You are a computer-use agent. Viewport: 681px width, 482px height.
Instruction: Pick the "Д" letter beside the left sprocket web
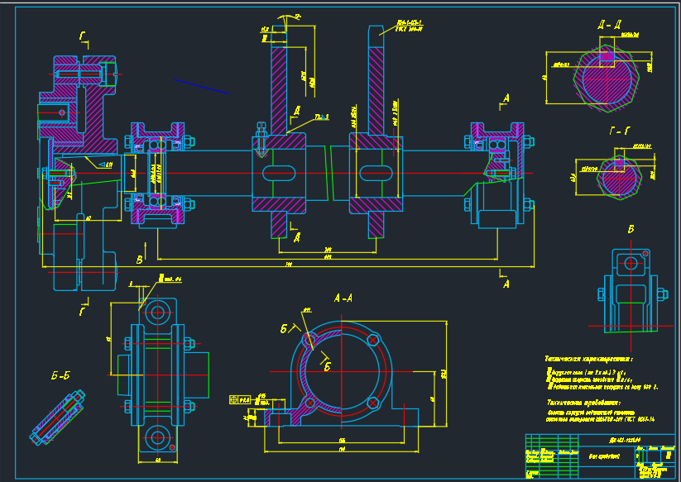click(x=297, y=111)
